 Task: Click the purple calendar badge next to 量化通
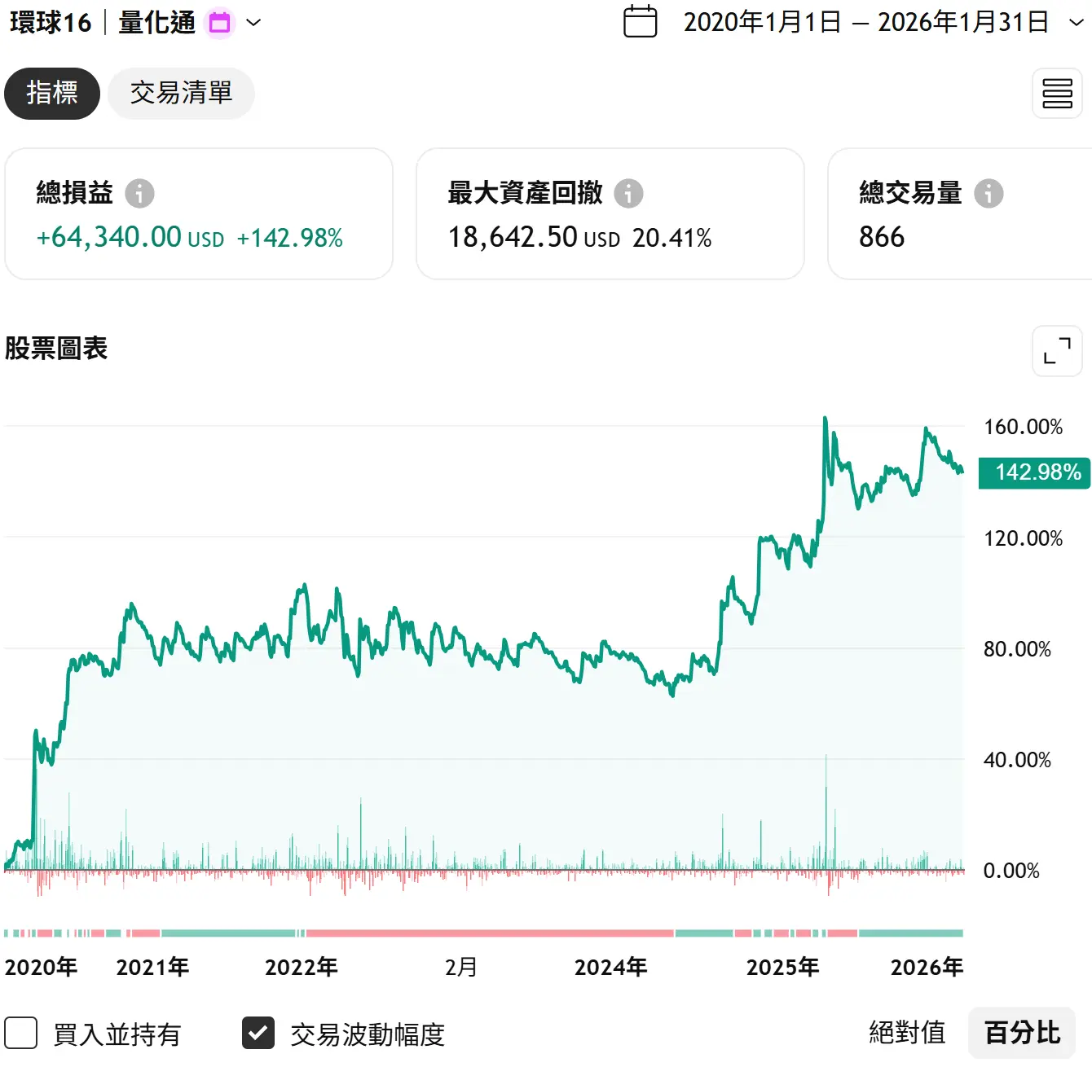click(x=219, y=23)
